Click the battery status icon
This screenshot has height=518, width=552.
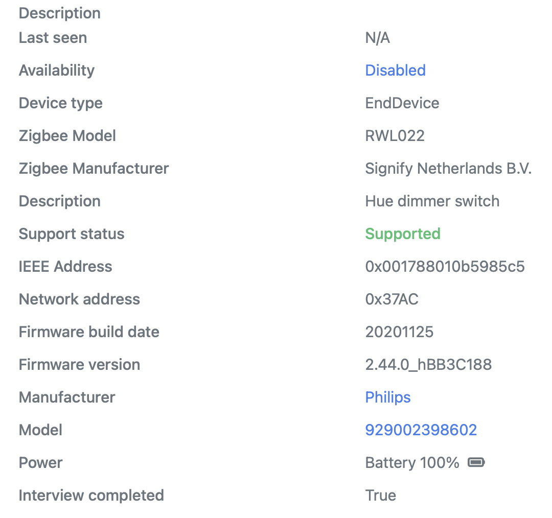pyautogui.click(x=476, y=462)
